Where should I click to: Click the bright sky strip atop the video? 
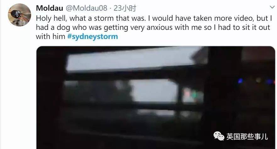coord(134,59)
